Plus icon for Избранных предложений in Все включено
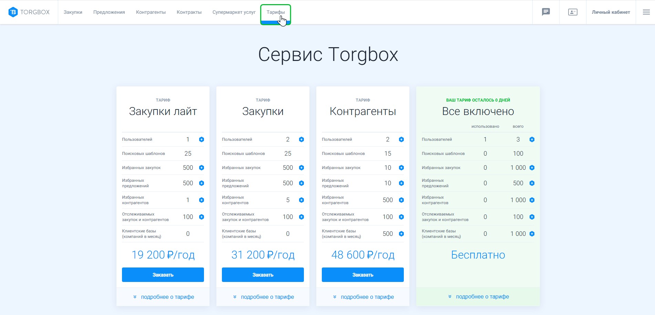The height and width of the screenshot is (315, 655). [532, 183]
